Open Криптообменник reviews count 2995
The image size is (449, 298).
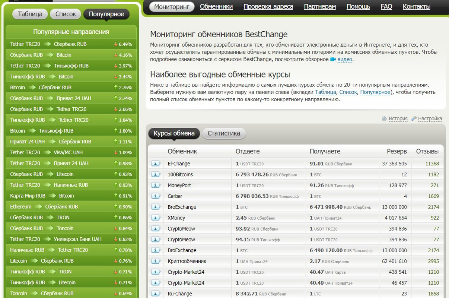pos(433,261)
